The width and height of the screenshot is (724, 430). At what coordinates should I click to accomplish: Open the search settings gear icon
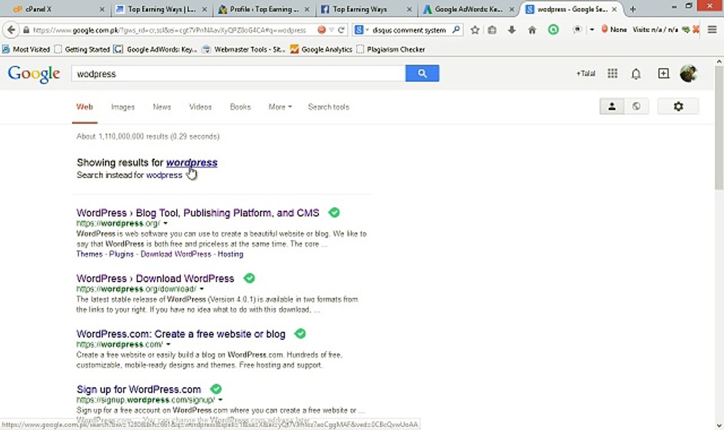tap(678, 106)
